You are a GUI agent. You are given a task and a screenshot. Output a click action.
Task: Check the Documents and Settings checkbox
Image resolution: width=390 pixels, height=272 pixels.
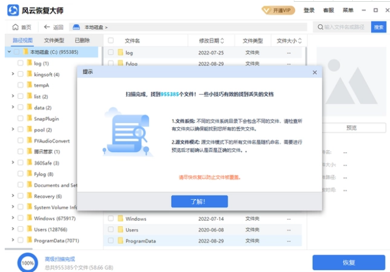[21, 185]
